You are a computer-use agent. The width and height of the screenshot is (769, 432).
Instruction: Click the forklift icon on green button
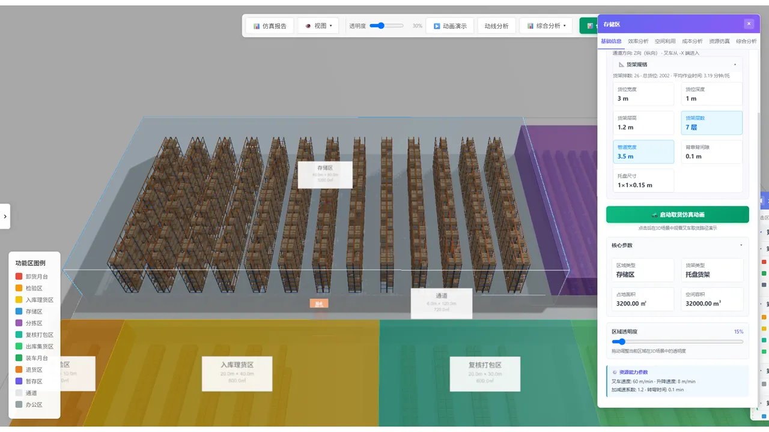coord(655,214)
